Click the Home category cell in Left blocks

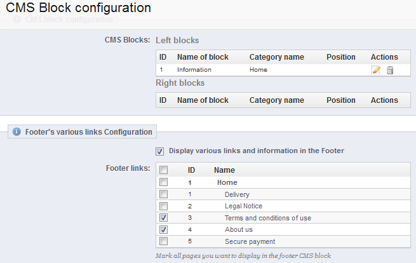point(258,70)
